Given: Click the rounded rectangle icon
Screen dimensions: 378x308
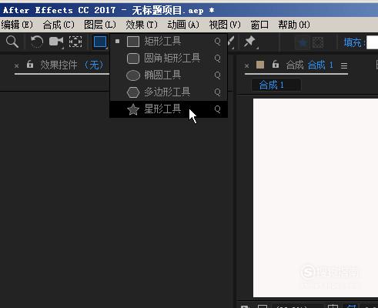Looking at the screenshot, I should coord(133,59).
